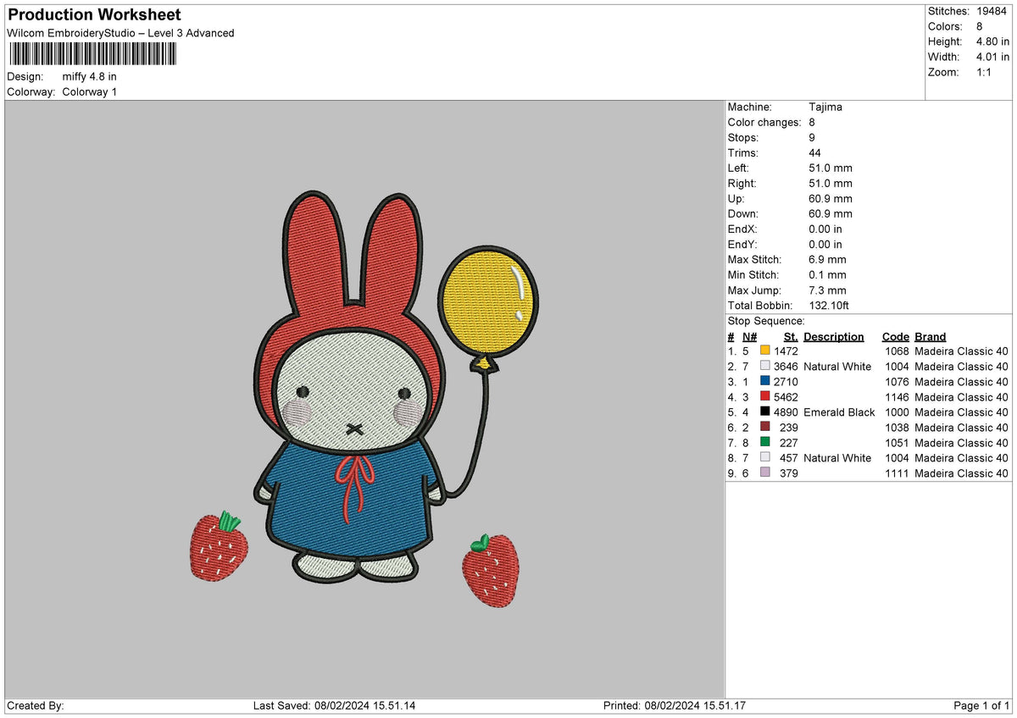Click the 'St.' column header
The height and width of the screenshot is (718, 1017).
[791, 337]
